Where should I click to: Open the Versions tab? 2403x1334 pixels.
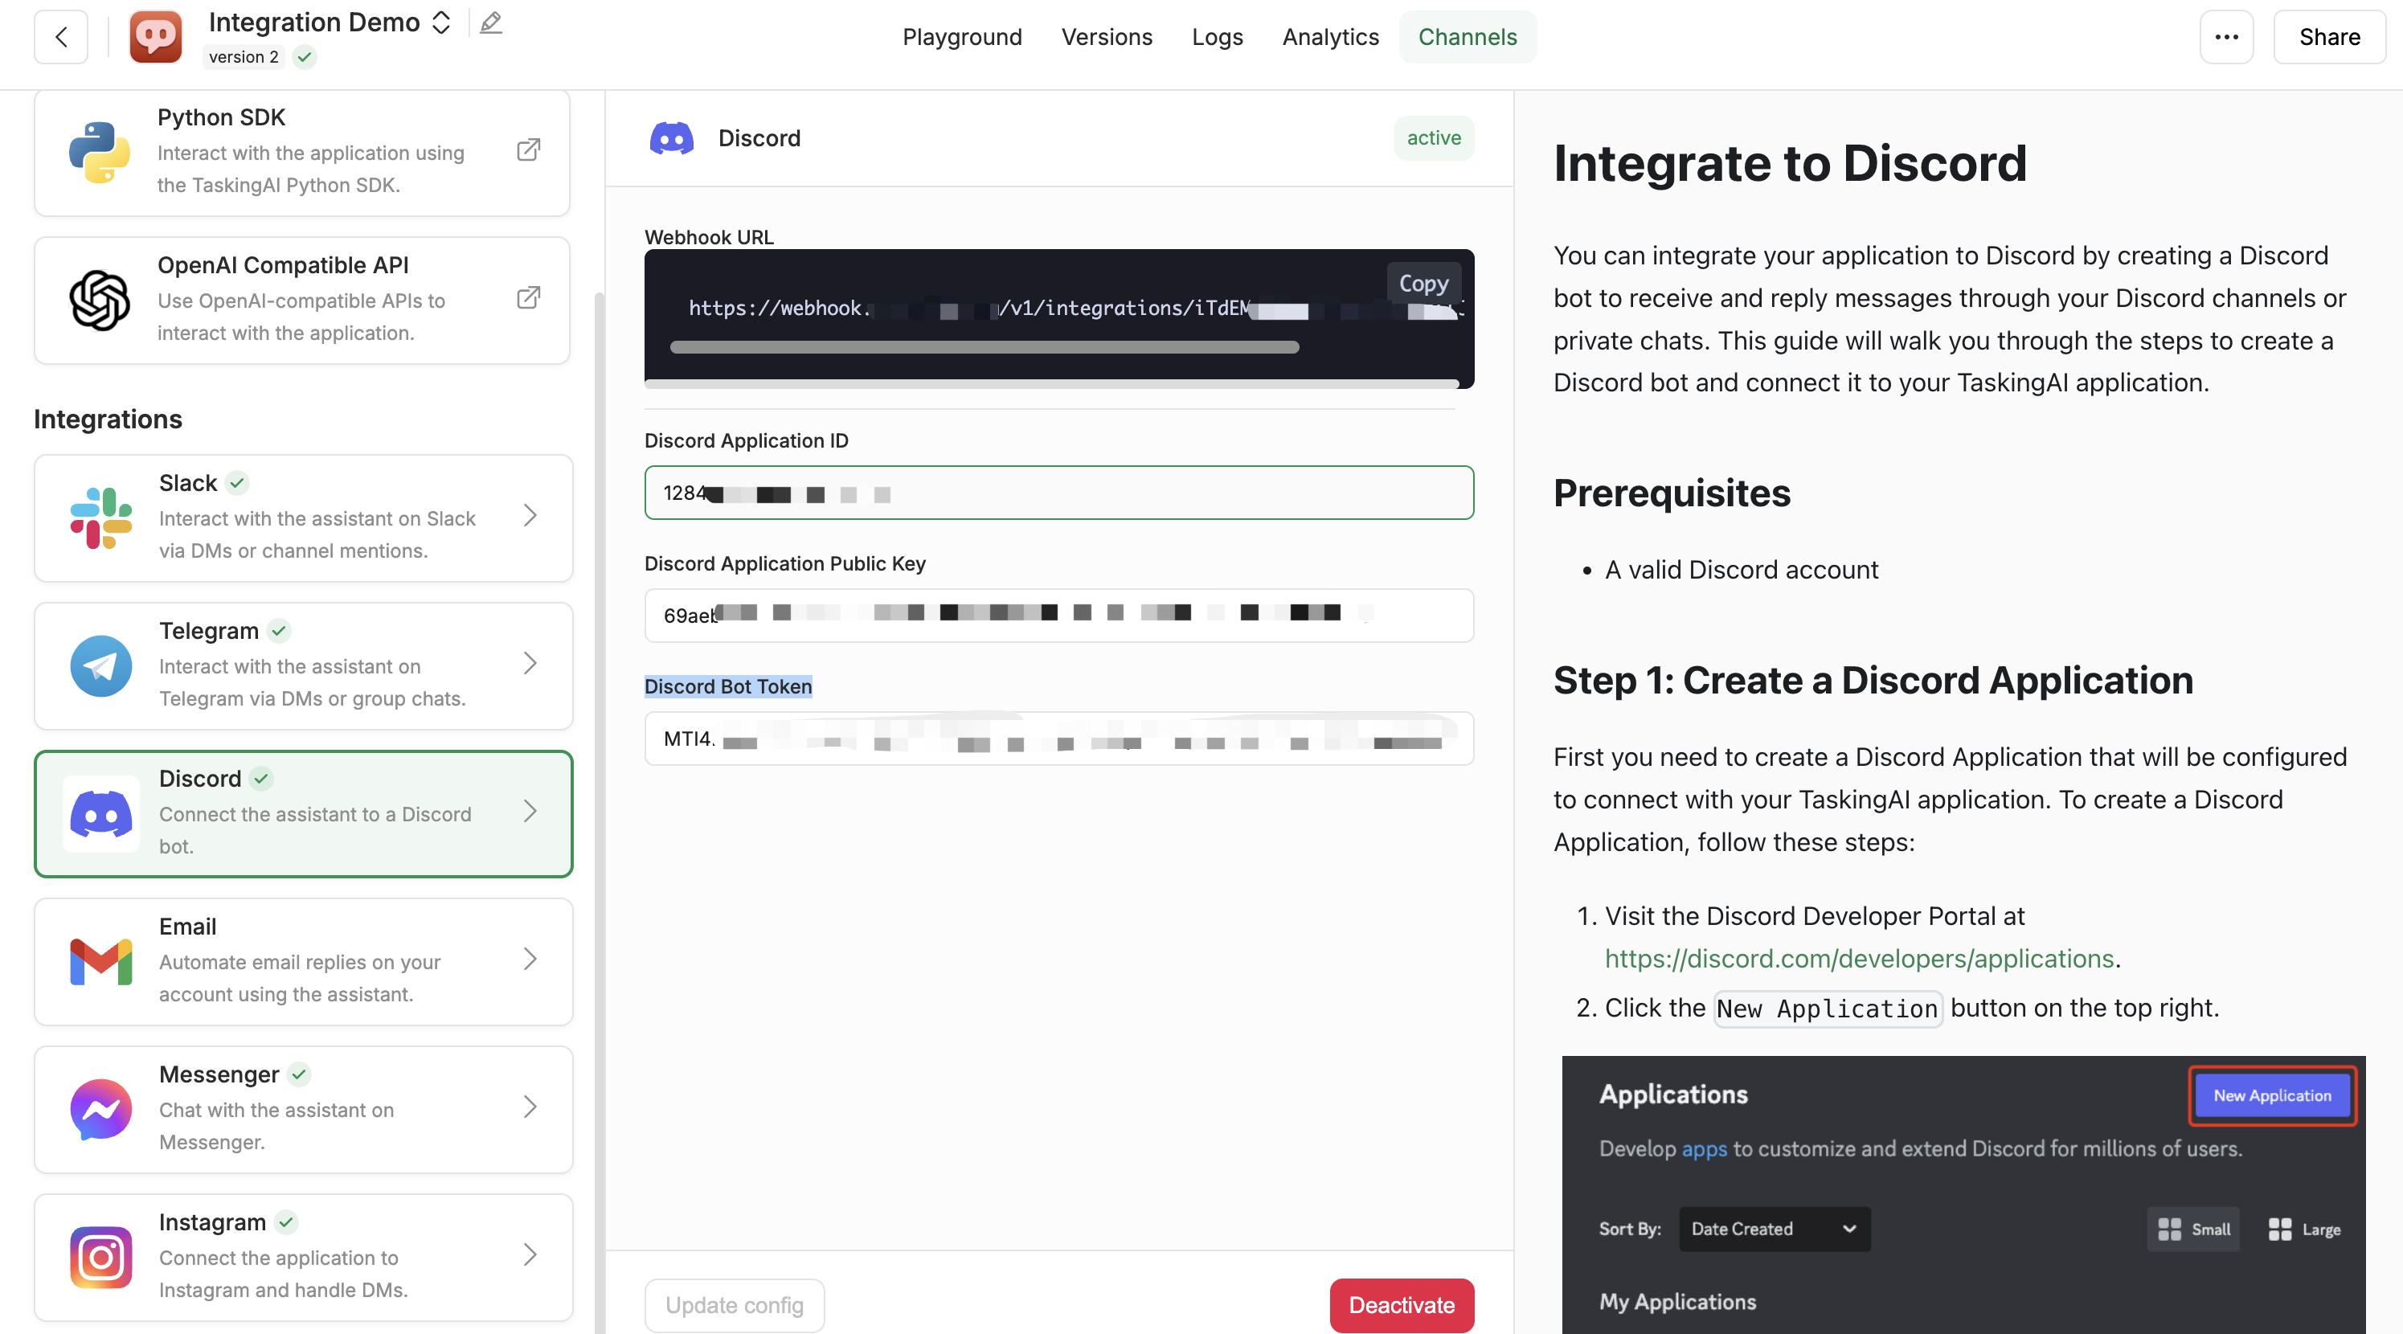1107,37
